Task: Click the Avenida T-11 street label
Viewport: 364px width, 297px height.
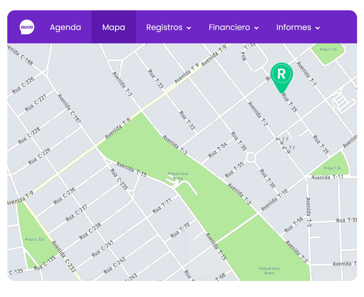Action: click(327, 177)
